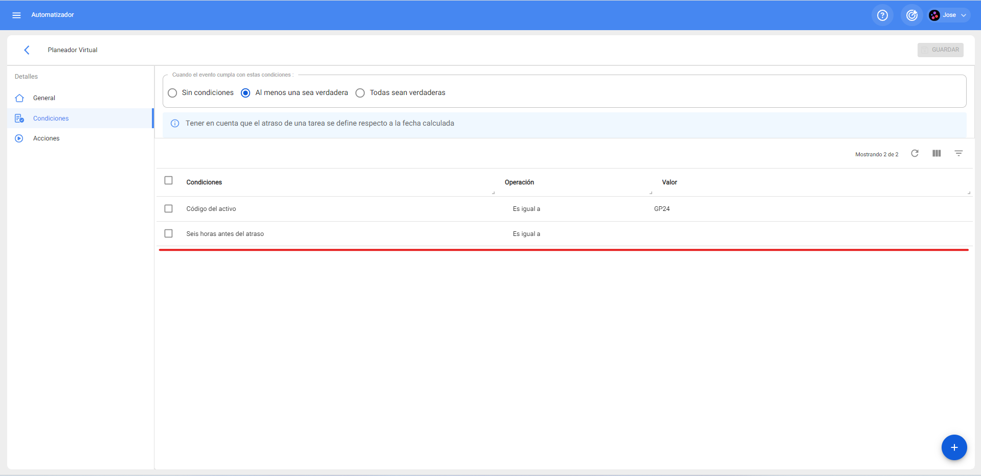Go back using the left arrow icon
This screenshot has width=981, height=476.
pyautogui.click(x=27, y=50)
